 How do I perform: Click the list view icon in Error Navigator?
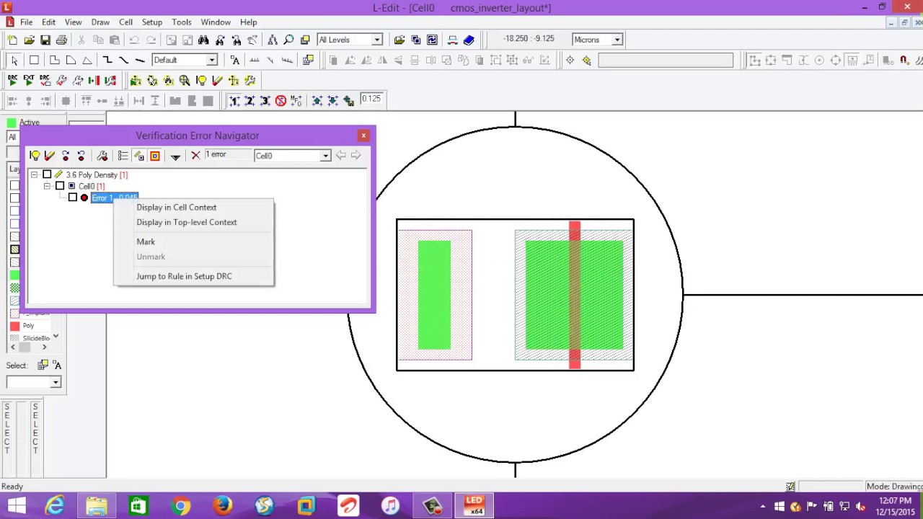coord(123,156)
